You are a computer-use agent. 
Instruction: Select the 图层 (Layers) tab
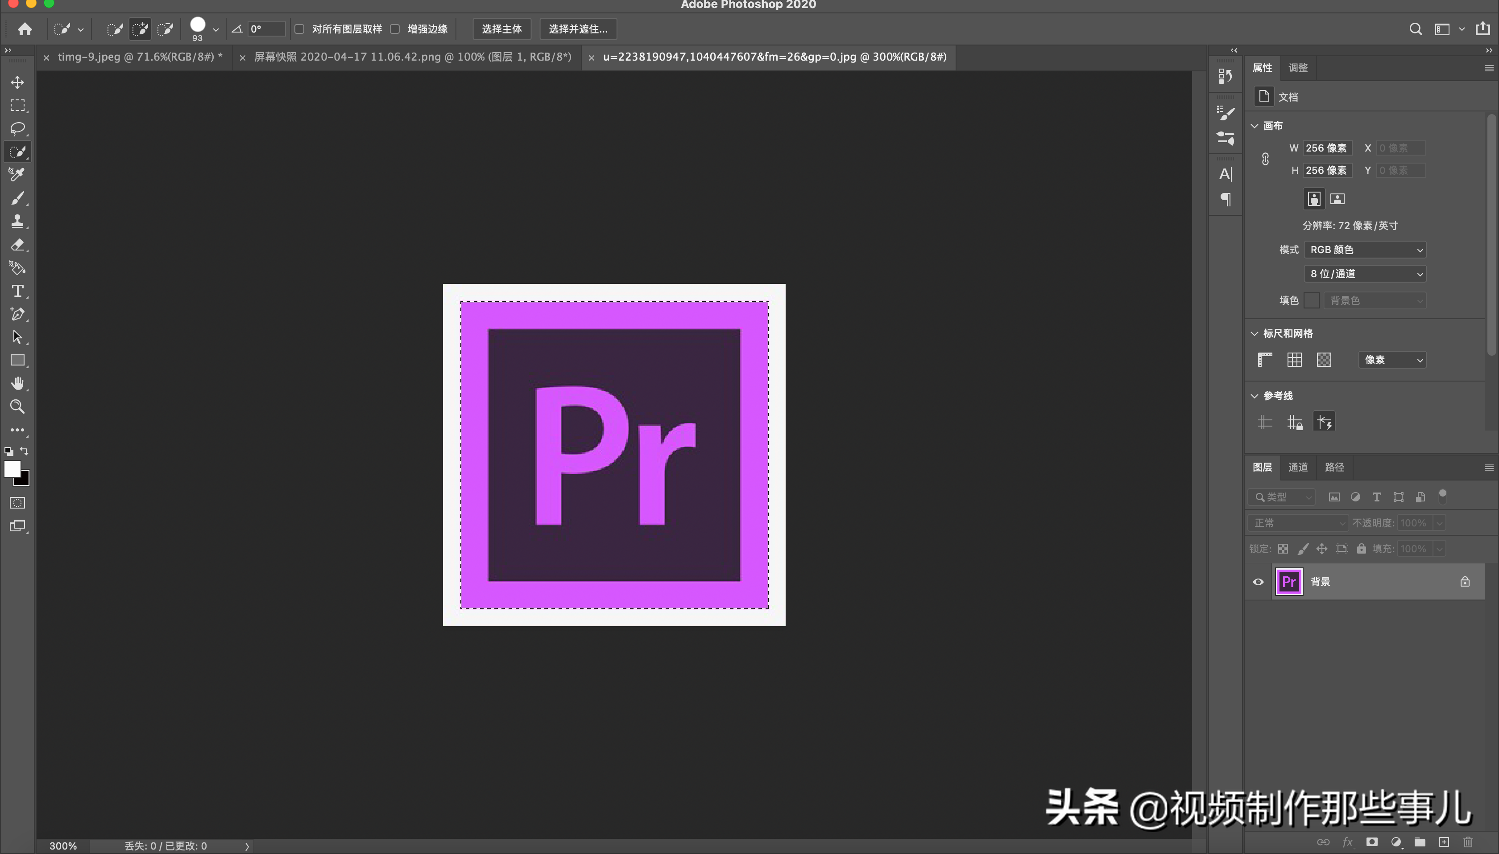pos(1262,468)
